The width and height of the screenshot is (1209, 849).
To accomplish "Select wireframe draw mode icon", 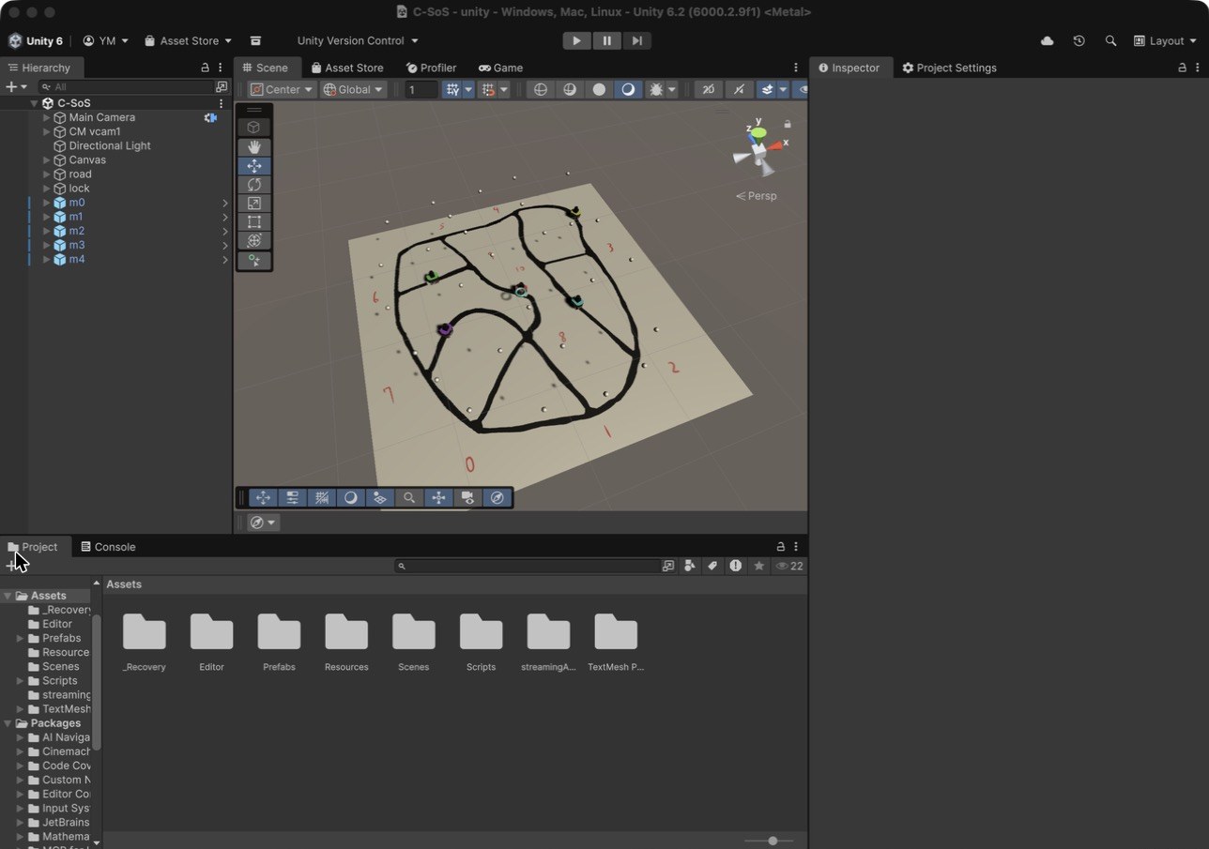I will 540,89.
